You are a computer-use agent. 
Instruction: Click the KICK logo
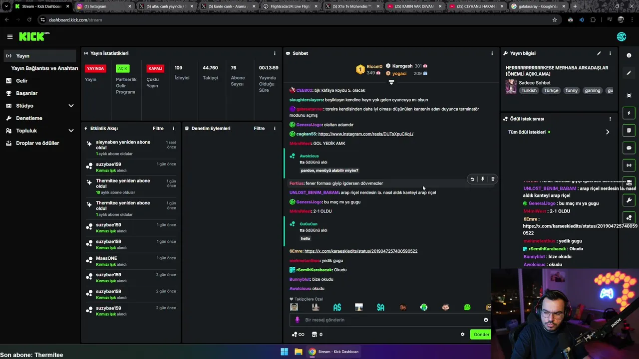pos(34,36)
